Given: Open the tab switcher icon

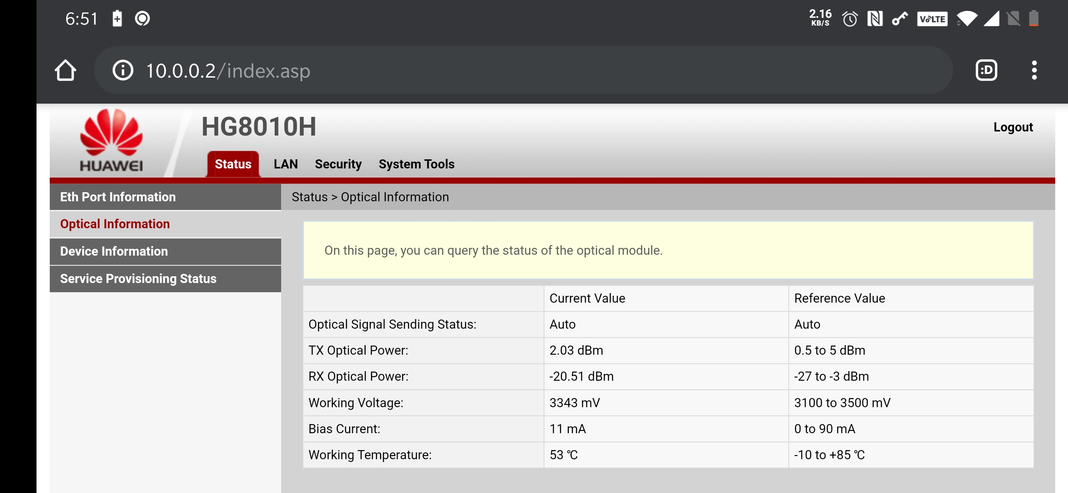Looking at the screenshot, I should click(x=986, y=70).
